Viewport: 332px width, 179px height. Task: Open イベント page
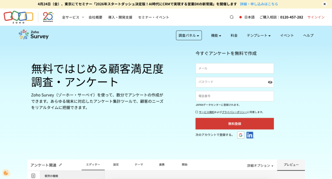pyautogui.click(x=287, y=35)
